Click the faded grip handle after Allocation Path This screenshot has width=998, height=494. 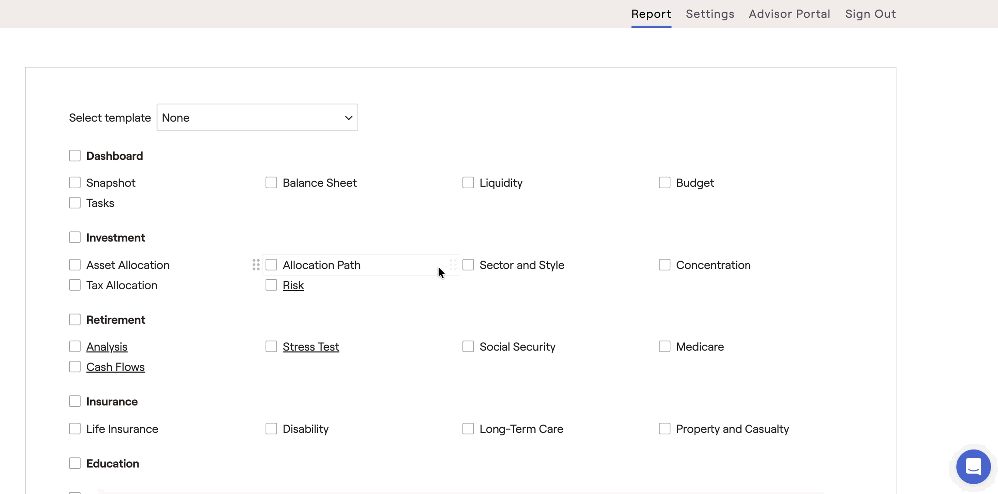pyautogui.click(x=453, y=265)
